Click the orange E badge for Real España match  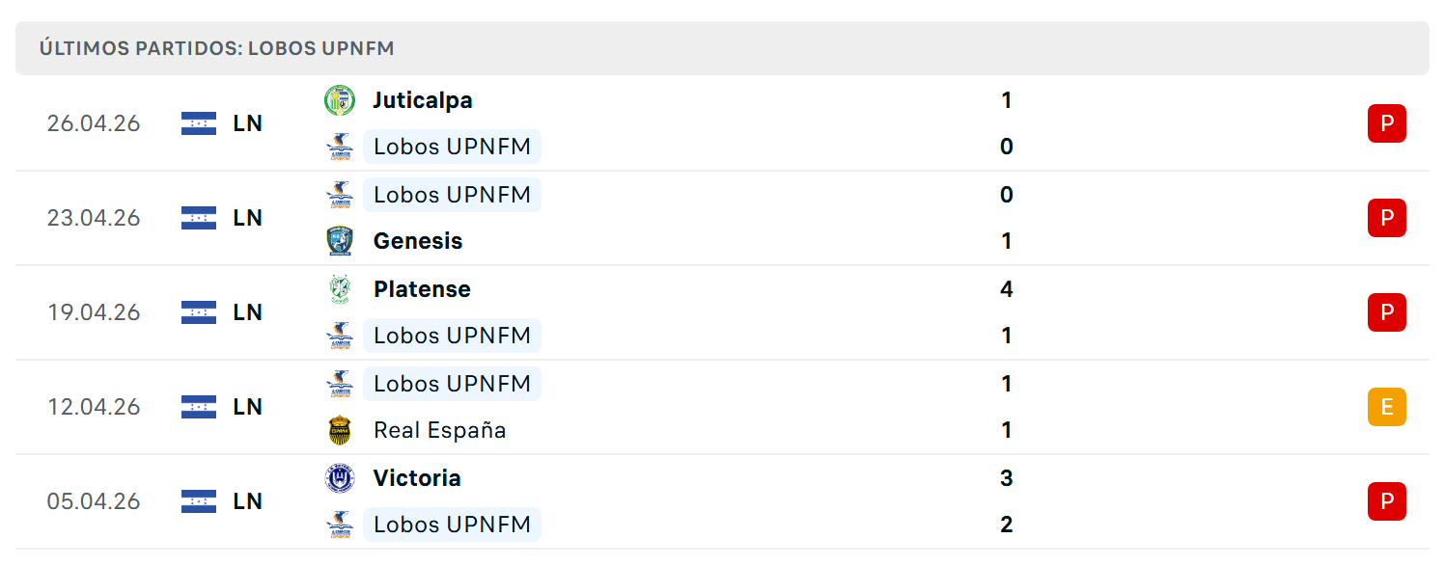(x=1387, y=407)
